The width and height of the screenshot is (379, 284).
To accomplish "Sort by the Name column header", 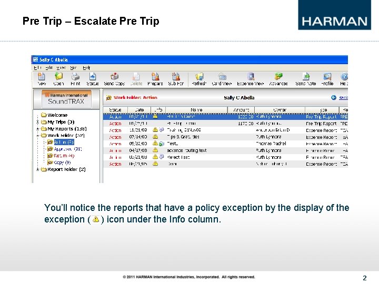I will (196, 110).
